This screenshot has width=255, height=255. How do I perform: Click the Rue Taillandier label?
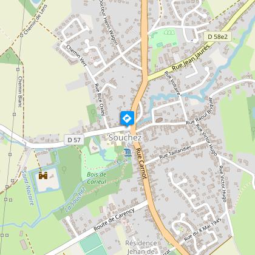175,152
